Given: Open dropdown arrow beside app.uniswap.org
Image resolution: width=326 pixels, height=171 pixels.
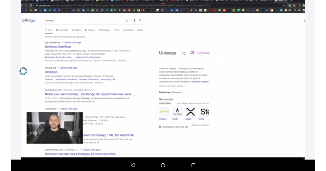Looking at the screenshot, I should [62, 42].
